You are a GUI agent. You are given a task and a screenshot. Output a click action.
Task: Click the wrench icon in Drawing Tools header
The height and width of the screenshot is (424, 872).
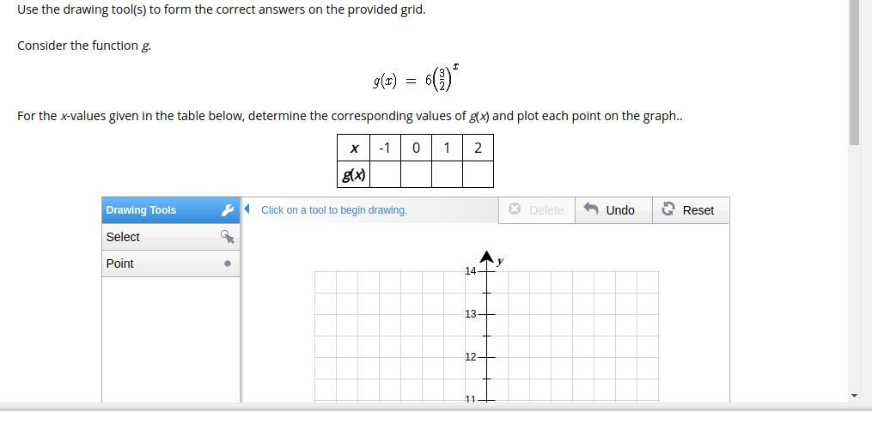[227, 210]
